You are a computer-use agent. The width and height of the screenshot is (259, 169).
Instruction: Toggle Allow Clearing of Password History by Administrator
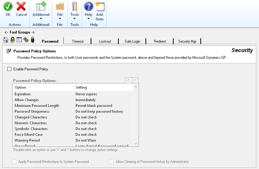pyautogui.click(x=112, y=162)
